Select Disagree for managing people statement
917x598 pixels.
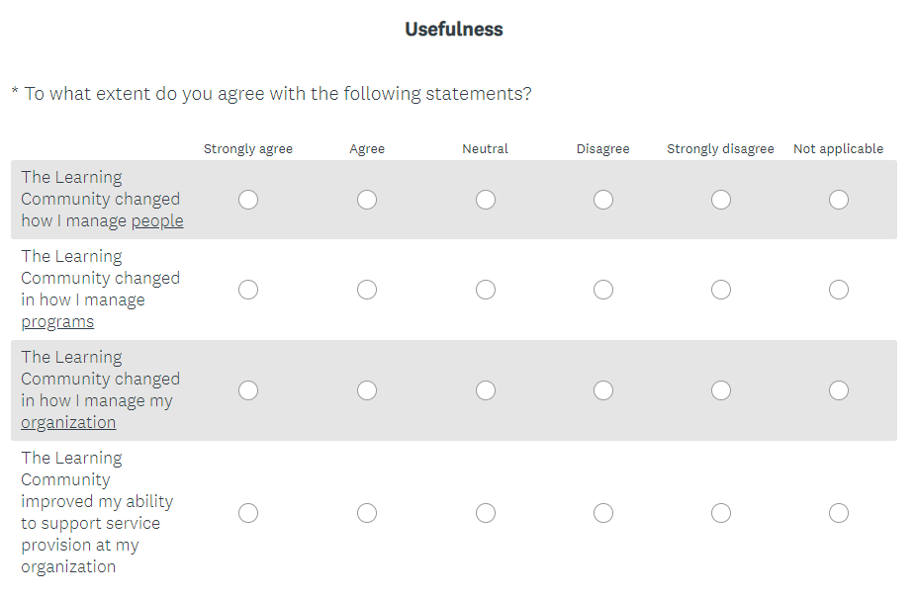point(603,200)
